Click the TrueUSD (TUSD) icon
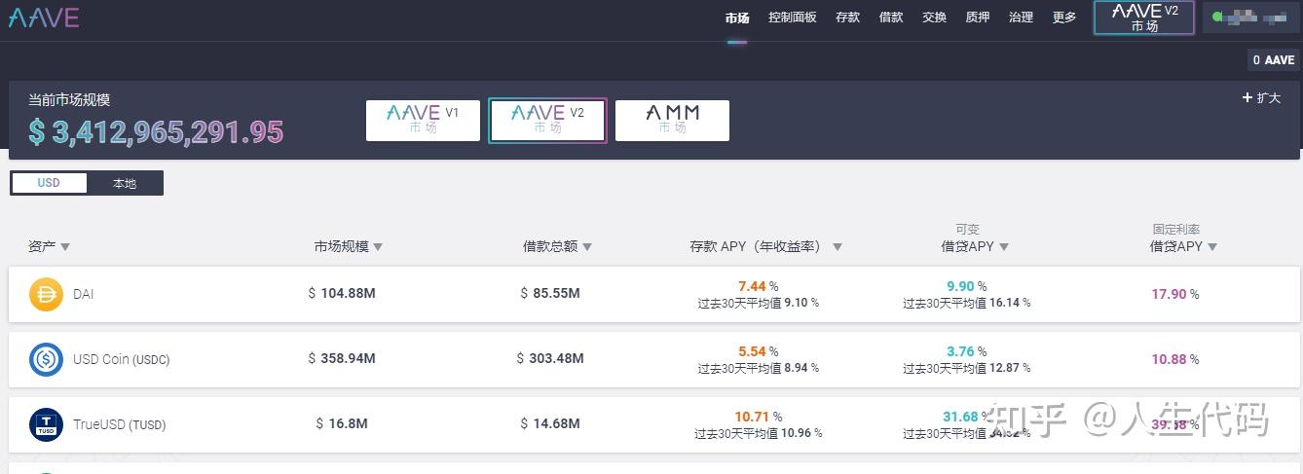 [x=46, y=424]
